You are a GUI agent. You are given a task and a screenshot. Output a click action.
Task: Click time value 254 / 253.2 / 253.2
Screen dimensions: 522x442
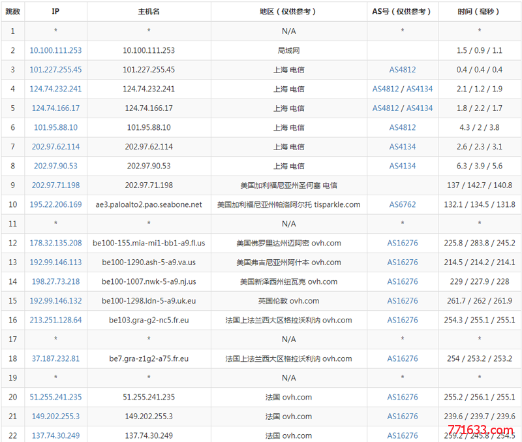click(x=480, y=358)
